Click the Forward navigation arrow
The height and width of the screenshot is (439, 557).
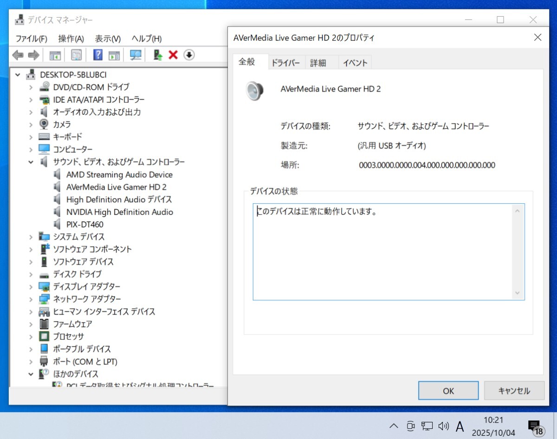[33, 55]
